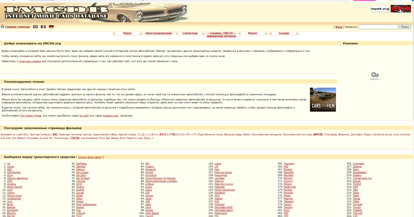The height and width of the screenshot is (217, 414).
Task: Switch language using the British flag icon
Action: click(35, 27)
